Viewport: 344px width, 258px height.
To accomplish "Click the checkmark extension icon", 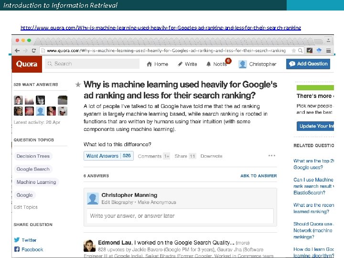I will tap(310, 51).
